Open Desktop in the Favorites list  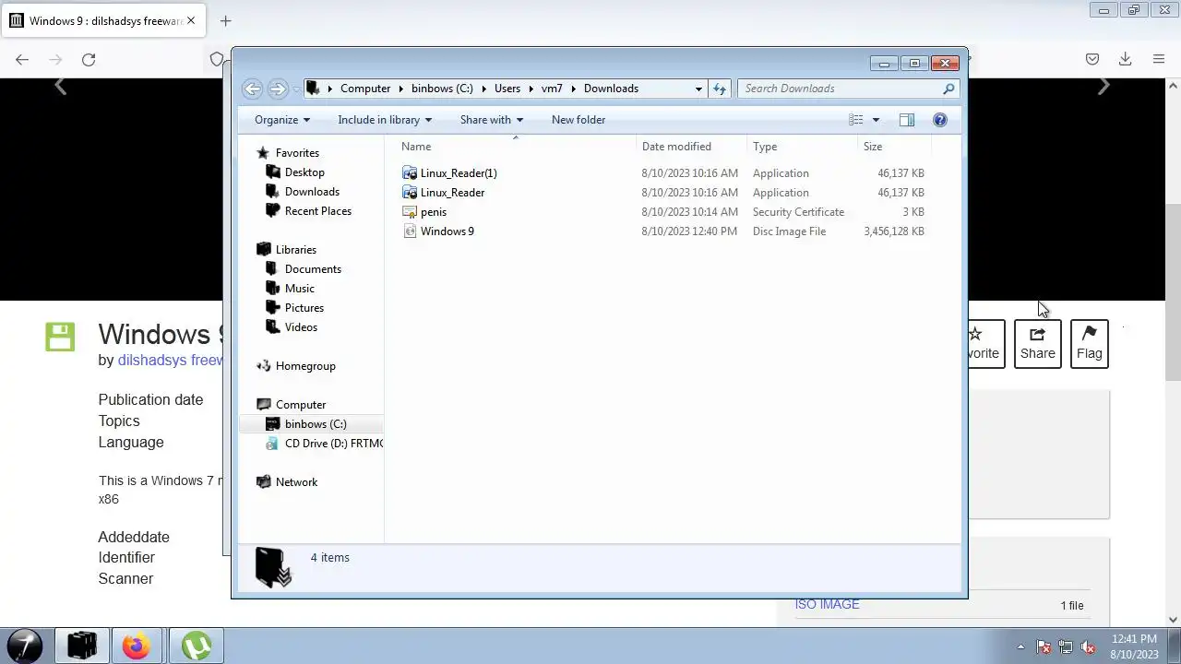(x=304, y=172)
